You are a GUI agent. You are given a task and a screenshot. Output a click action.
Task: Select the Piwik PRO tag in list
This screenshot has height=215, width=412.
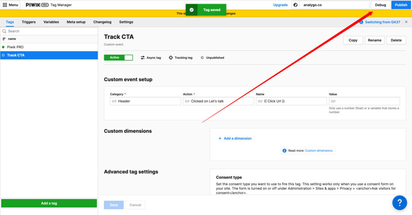point(15,47)
